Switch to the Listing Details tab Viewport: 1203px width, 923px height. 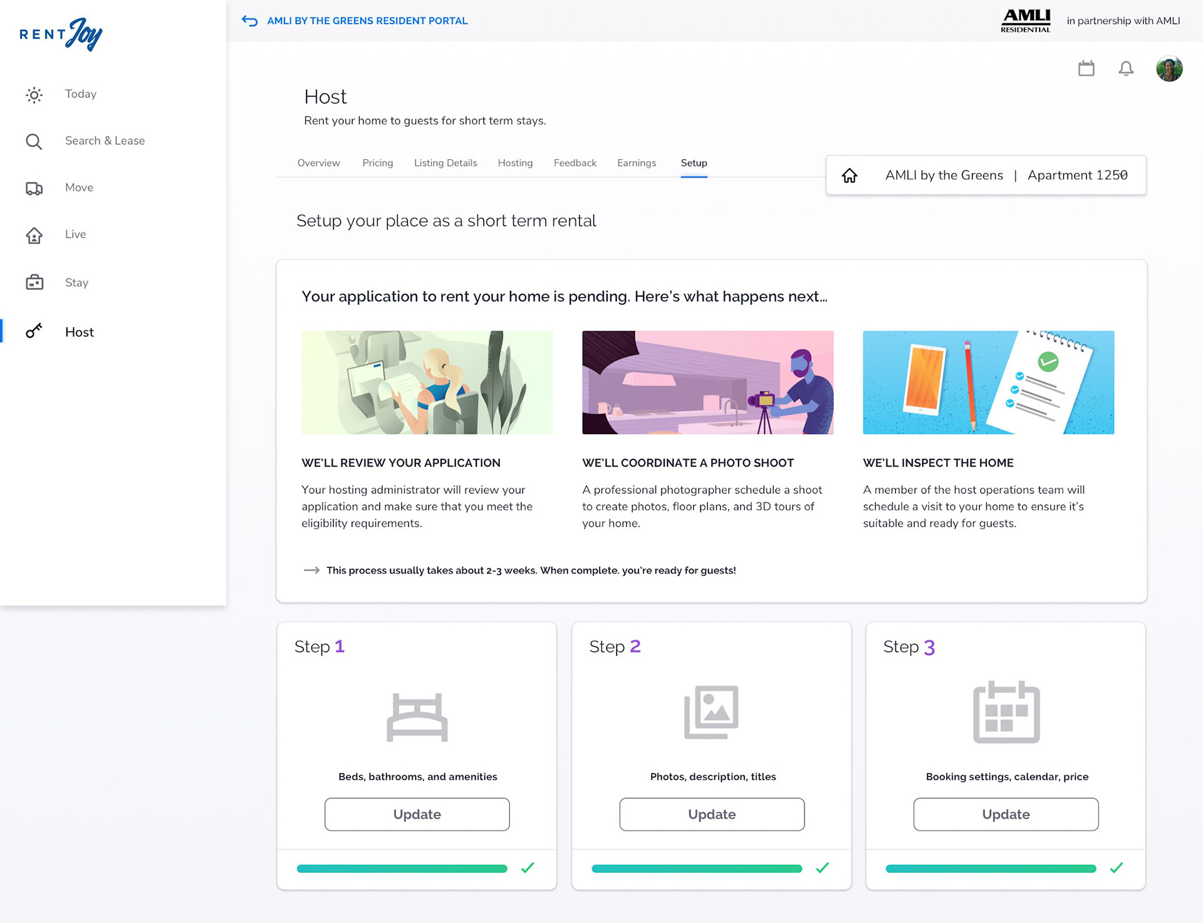point(445,163)
